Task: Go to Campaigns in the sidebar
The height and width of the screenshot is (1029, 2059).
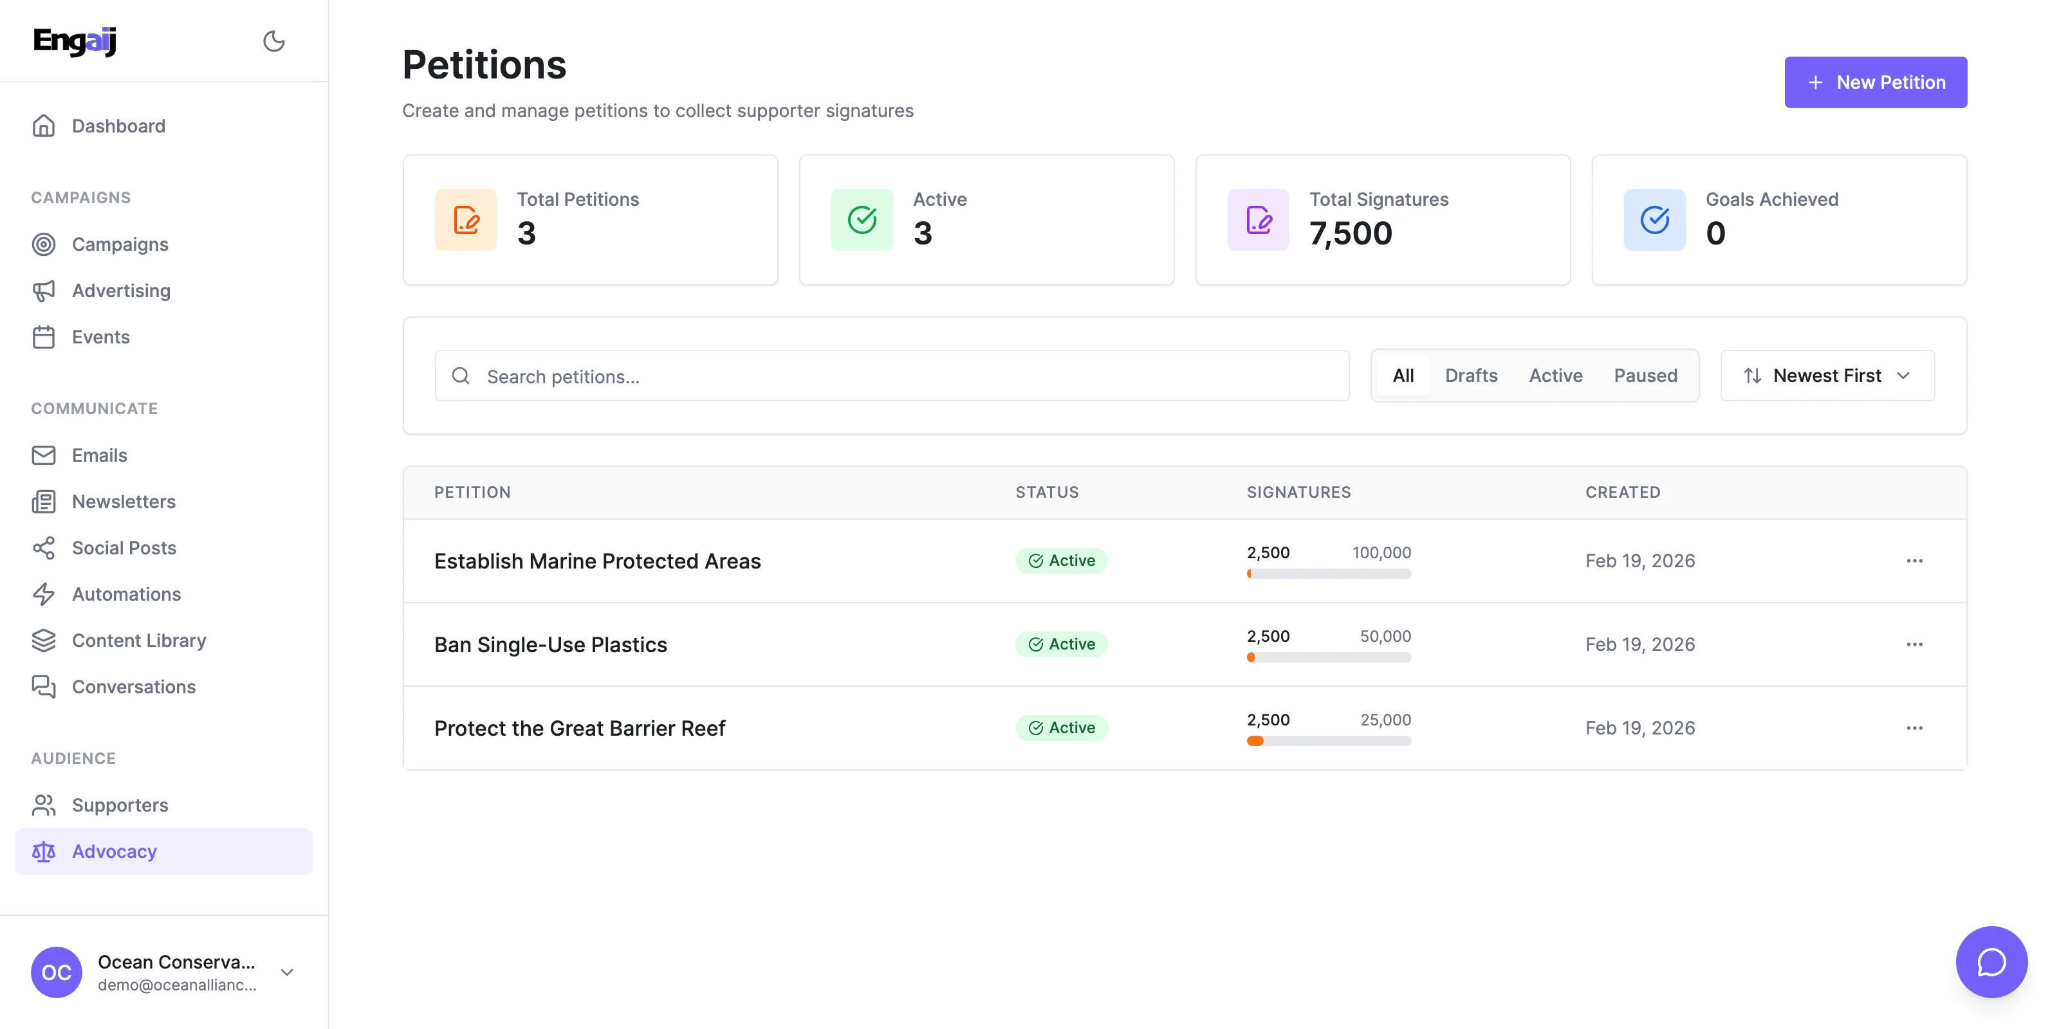Action: click(x=120, y=244)
